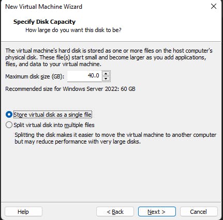This screenshot has width=223, height=220.
Task: Increase disk size with up spinner arrow
Action: point(106,74)
